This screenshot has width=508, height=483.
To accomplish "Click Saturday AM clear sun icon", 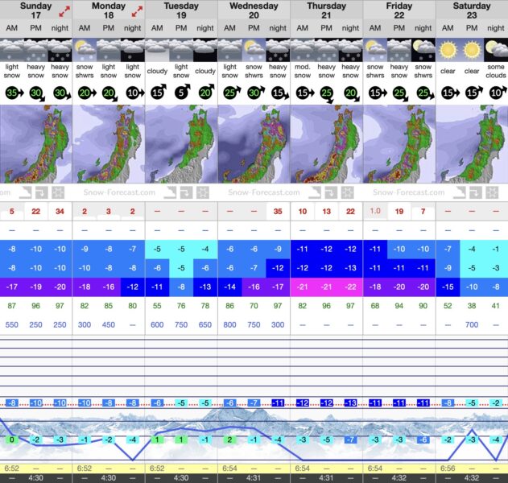I will pyautogui.click(x=448, y=50).
